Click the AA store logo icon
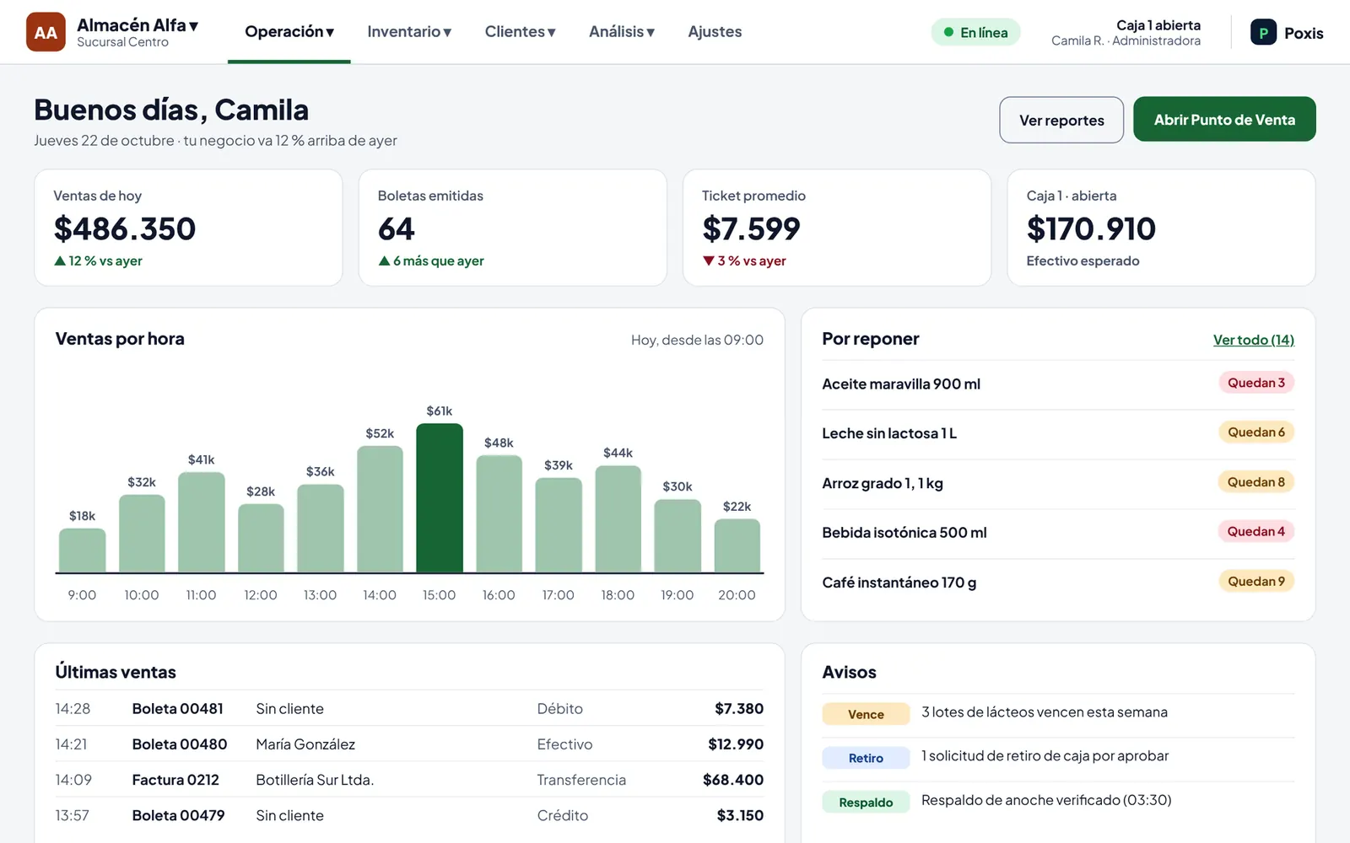This screenshot has width=1350, height=843. (46, 32)
